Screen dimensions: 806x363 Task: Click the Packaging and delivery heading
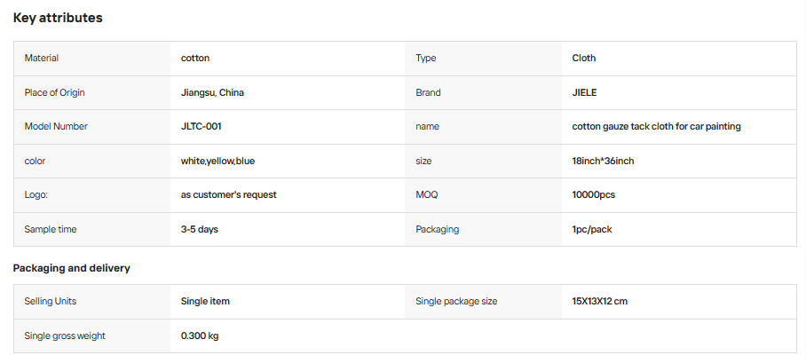(x=71, y=268)
